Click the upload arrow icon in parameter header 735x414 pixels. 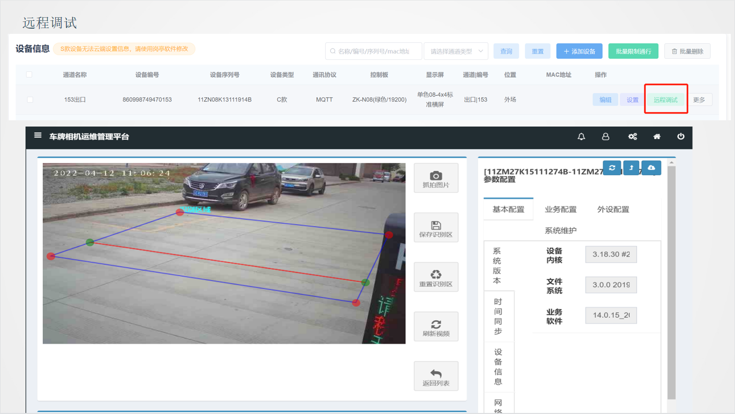coord(631,168)
